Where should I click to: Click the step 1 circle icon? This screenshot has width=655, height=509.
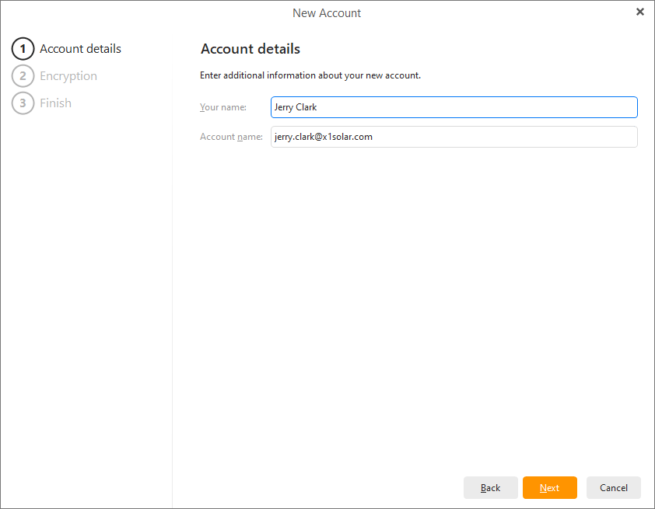(x=23, y=49)
